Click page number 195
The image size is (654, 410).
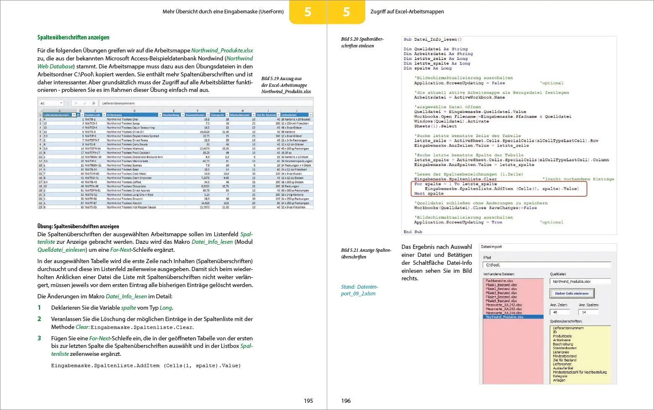coord(309,401)
